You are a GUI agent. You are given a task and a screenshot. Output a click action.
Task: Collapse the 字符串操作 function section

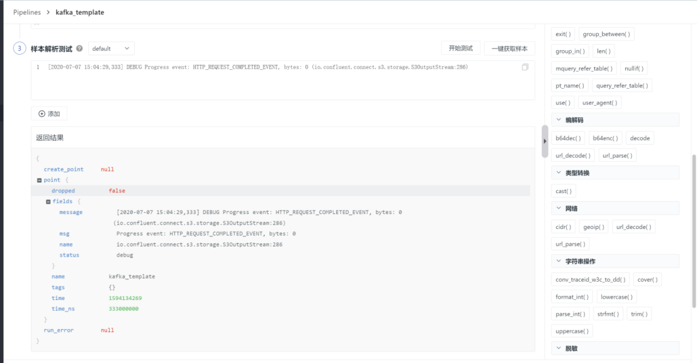(x=558, y=261)
